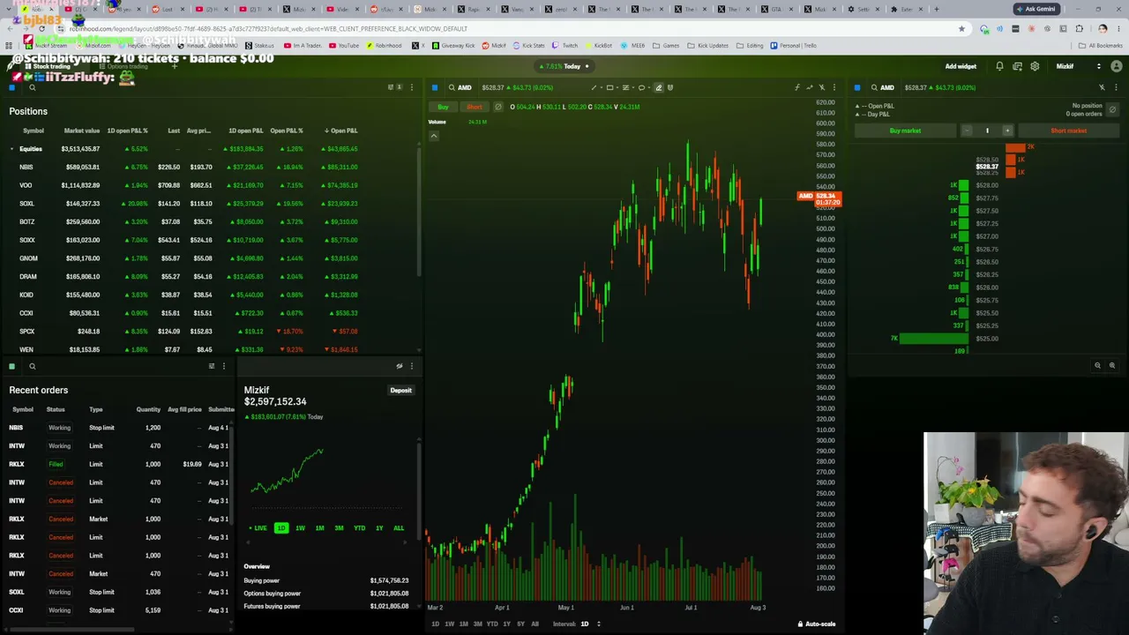This screenshot has height=635, width=1129.
Task: Toggle LIVE mode on portfolio chart
Action: click(258, 528)
